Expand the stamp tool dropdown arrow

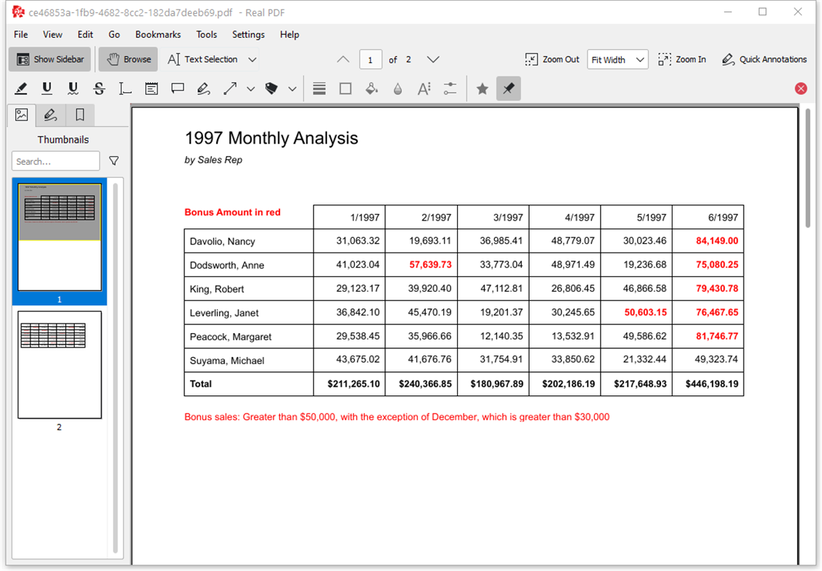click(292, 89)
